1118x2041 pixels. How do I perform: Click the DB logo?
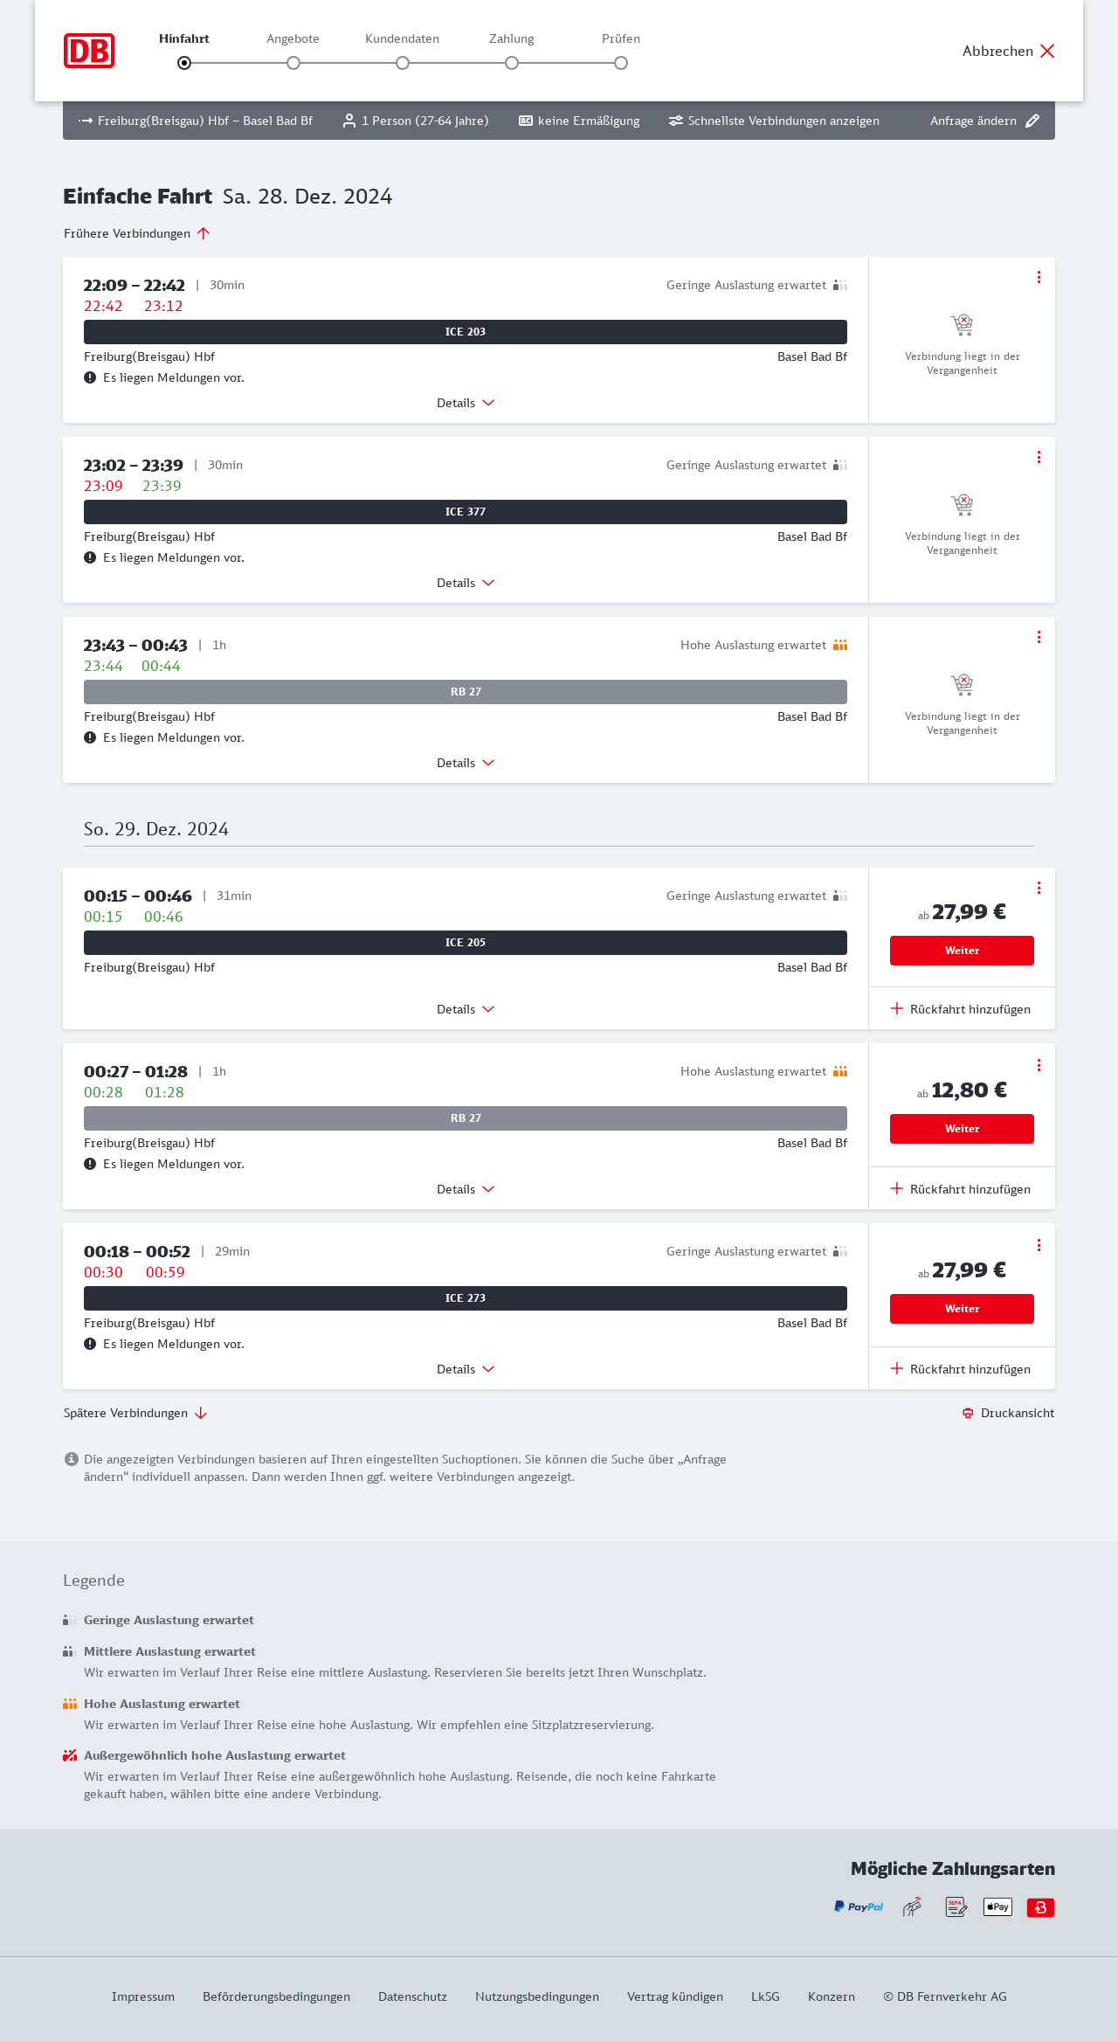click(89, 51)
